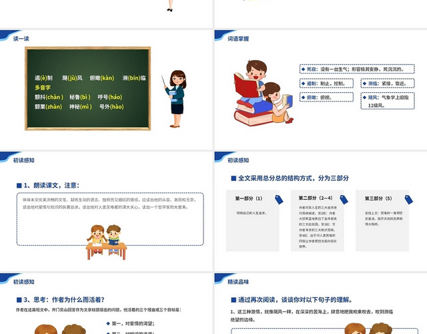Select the two children at desk illustration

coord(106,242)
